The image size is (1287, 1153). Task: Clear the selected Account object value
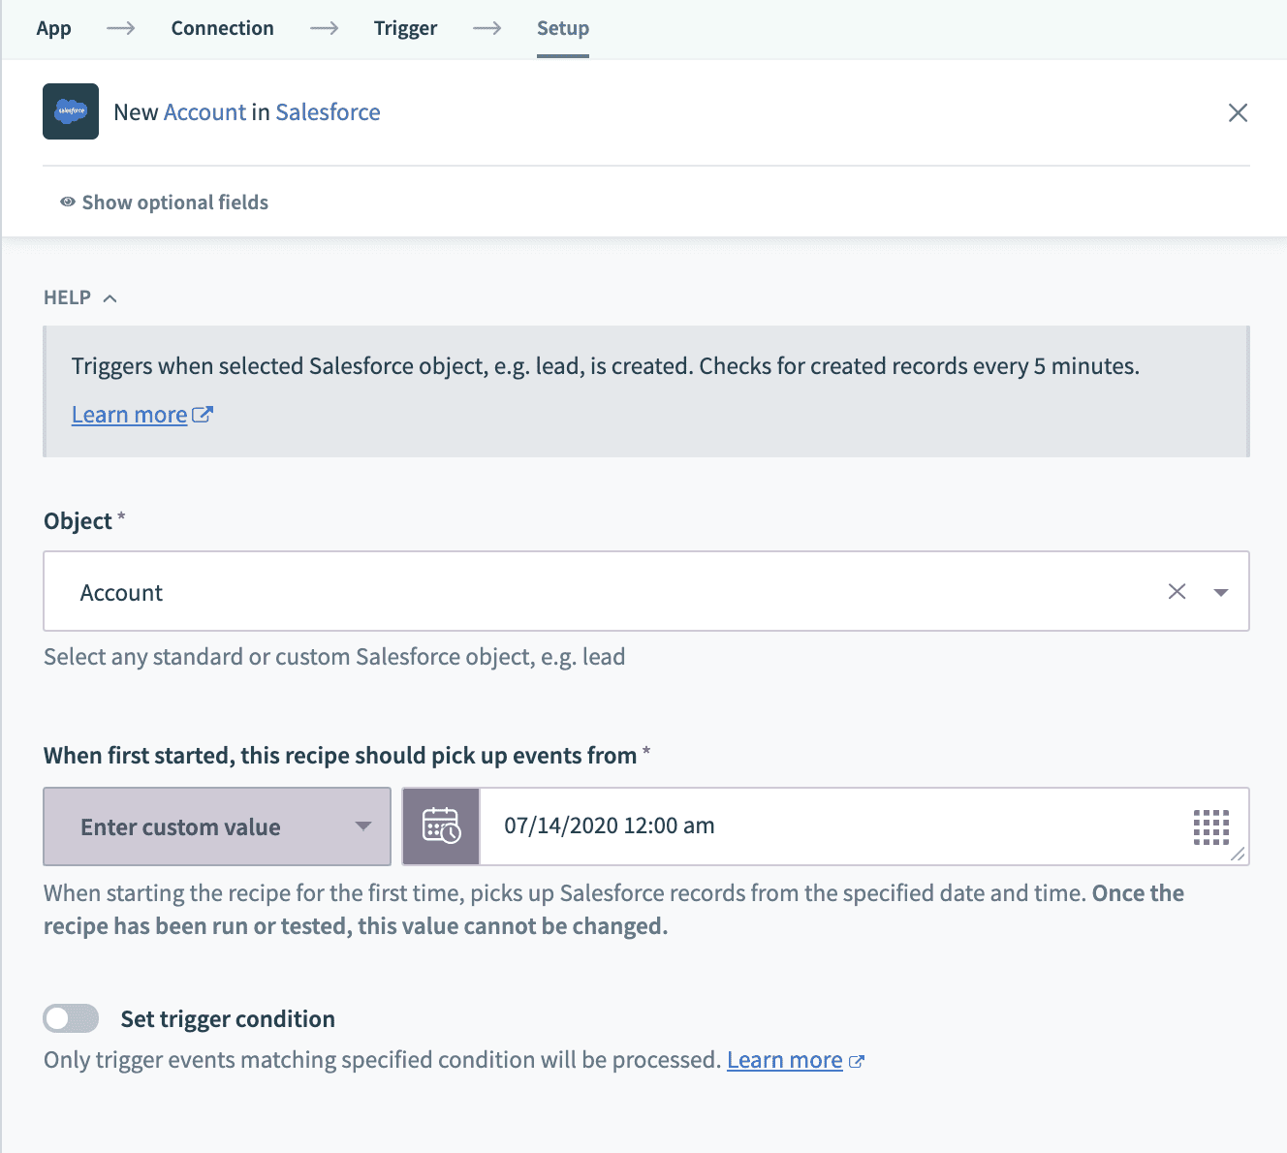click(1177, 592)
